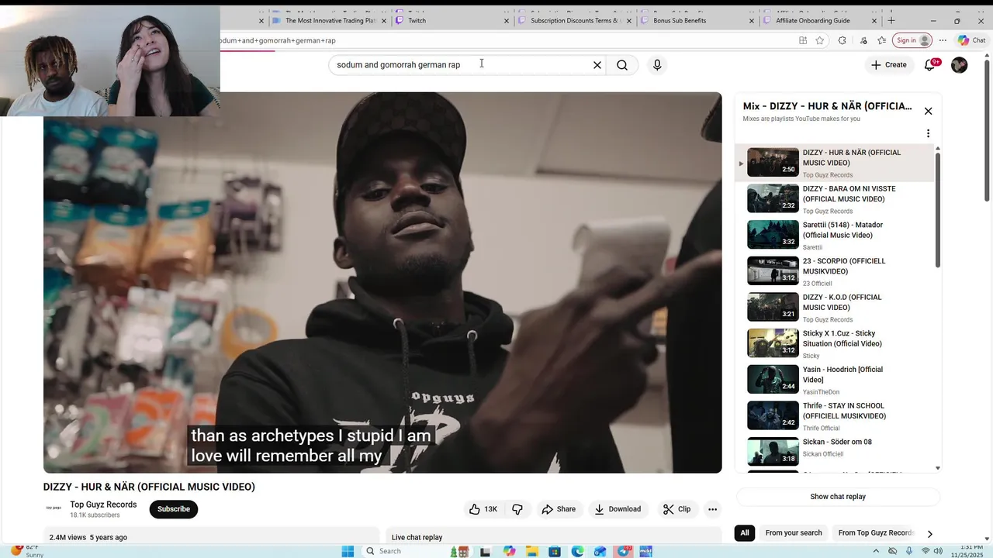
Task: Select the From Top Guyz Records chip
Action: [876, 533]
